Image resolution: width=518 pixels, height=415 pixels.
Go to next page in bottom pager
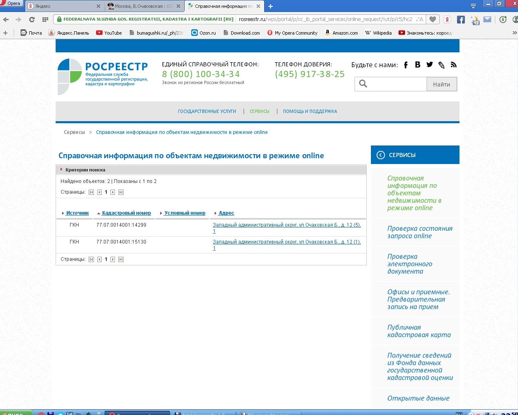tap(113, 259)
